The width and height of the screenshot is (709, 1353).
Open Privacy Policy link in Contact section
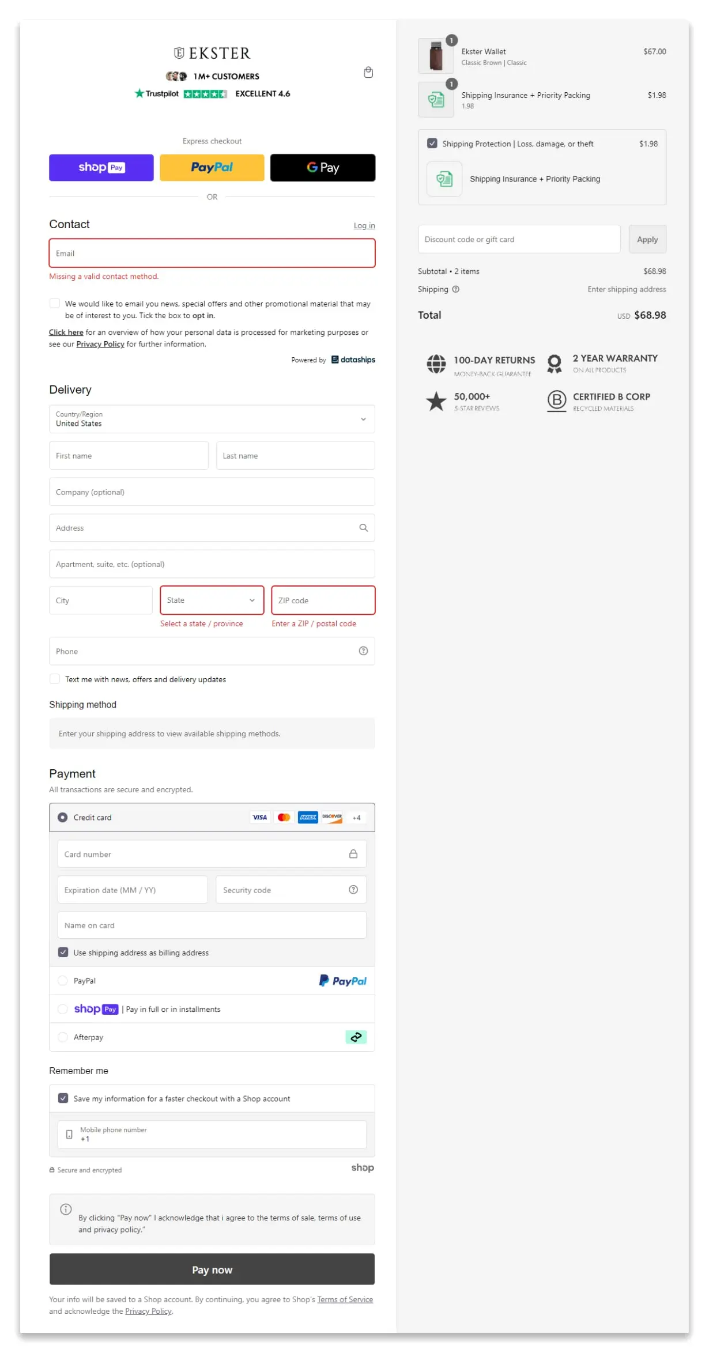[100, 344]
